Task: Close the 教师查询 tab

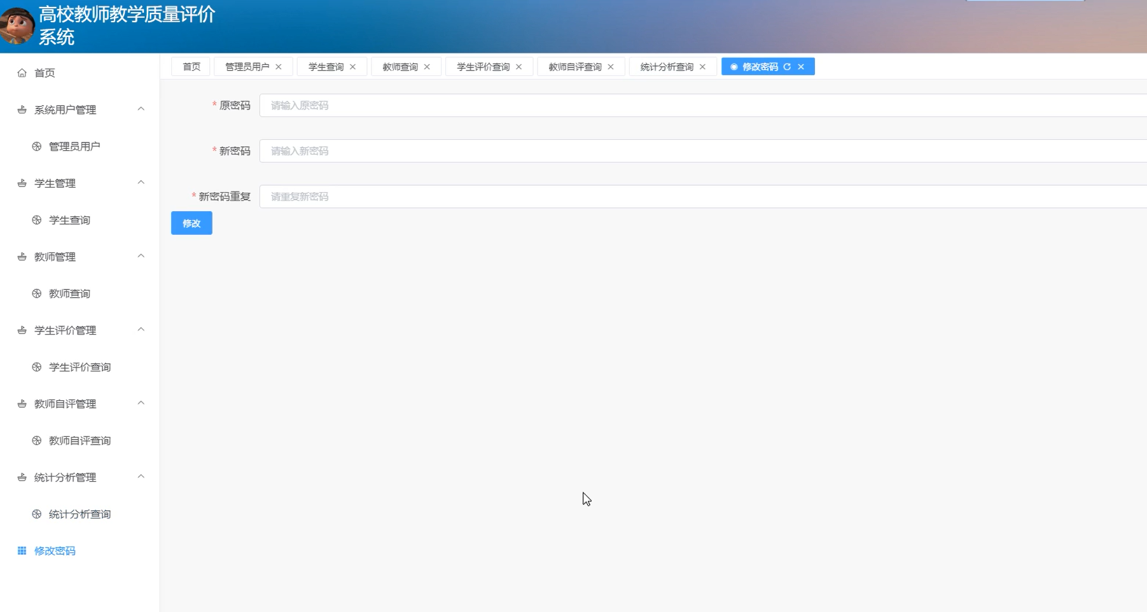Action: (428, 66)
